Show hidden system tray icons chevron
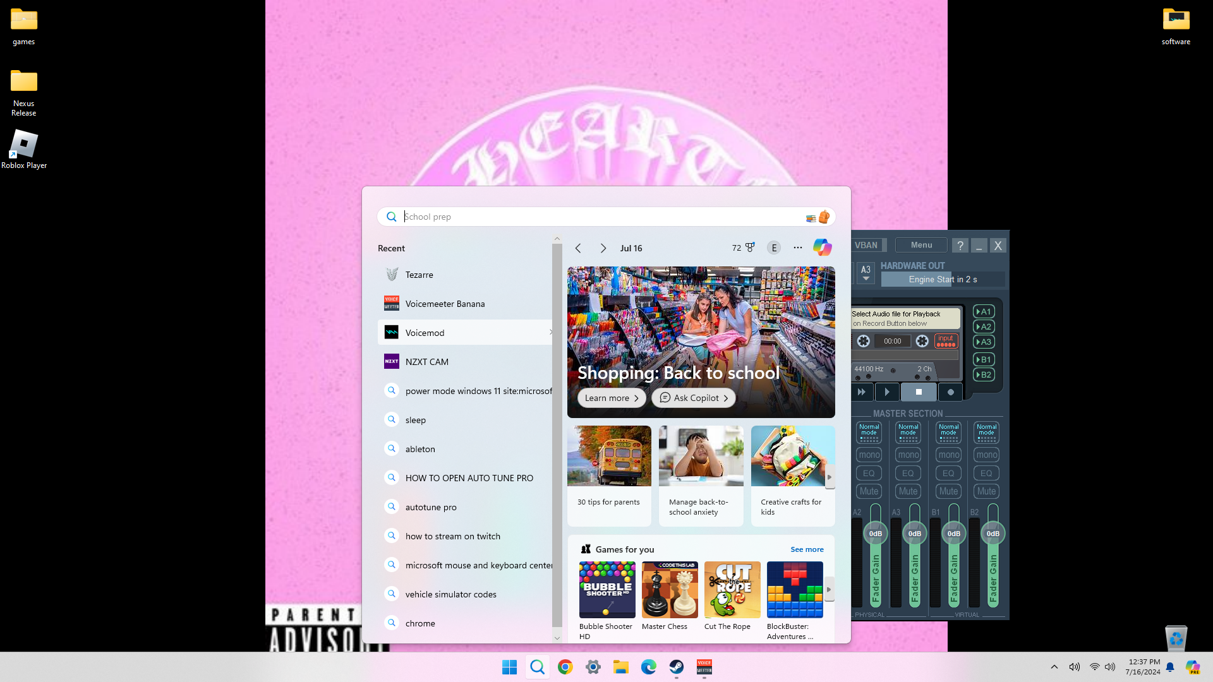Viewport: 1213px width, 682px height. (x=1054, y=667)
